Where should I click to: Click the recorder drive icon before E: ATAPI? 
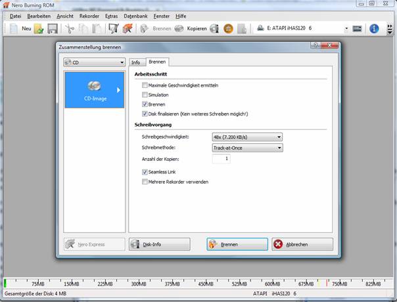[260, 28]
